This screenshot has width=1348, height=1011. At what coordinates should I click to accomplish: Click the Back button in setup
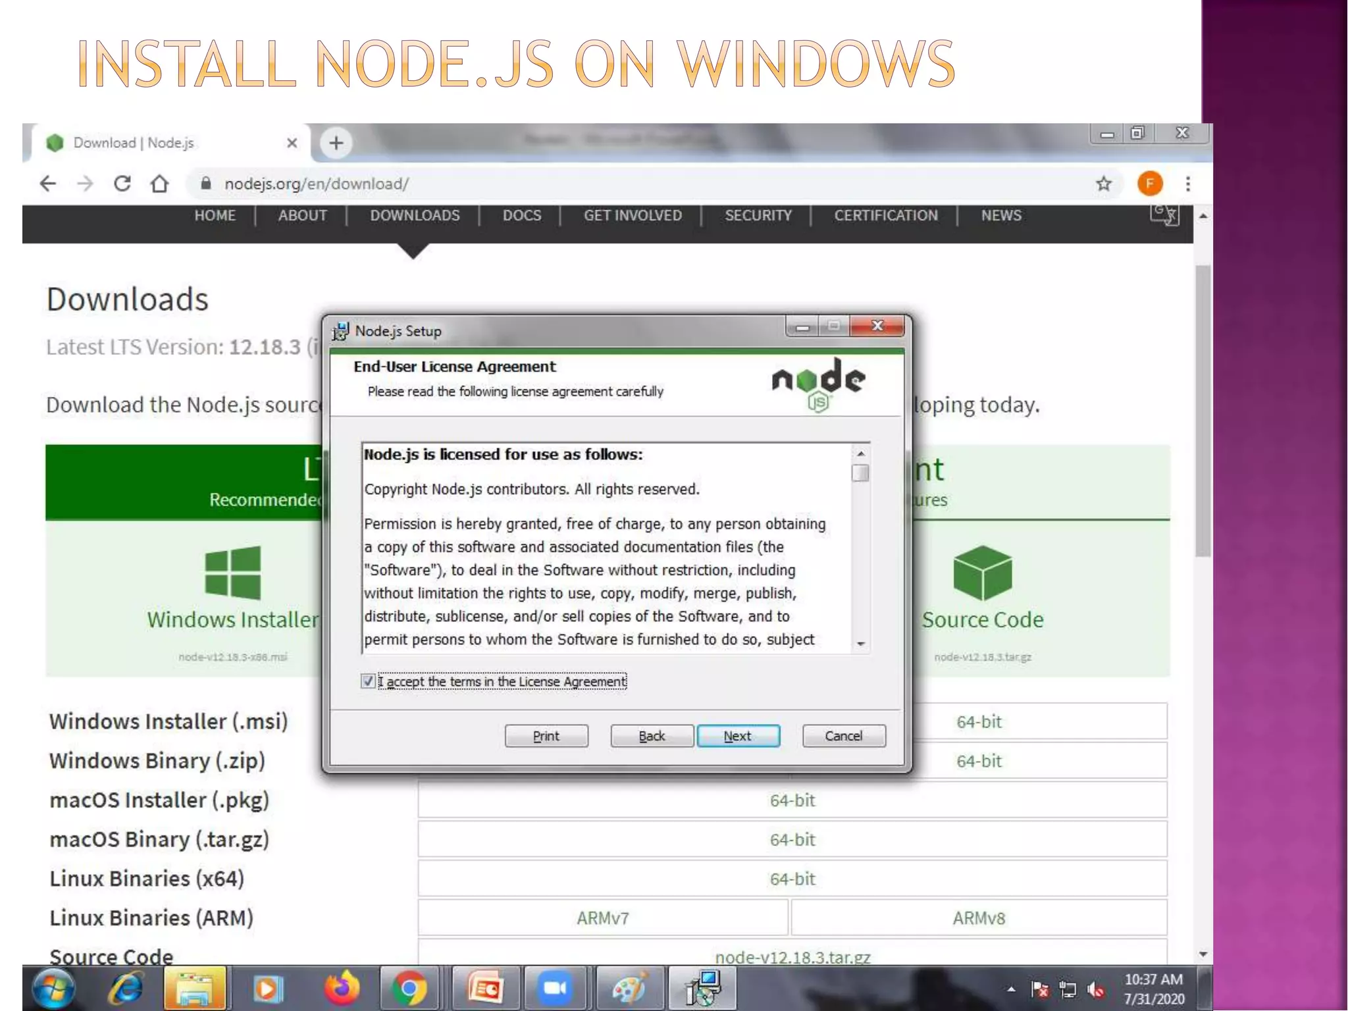[652, 736]
